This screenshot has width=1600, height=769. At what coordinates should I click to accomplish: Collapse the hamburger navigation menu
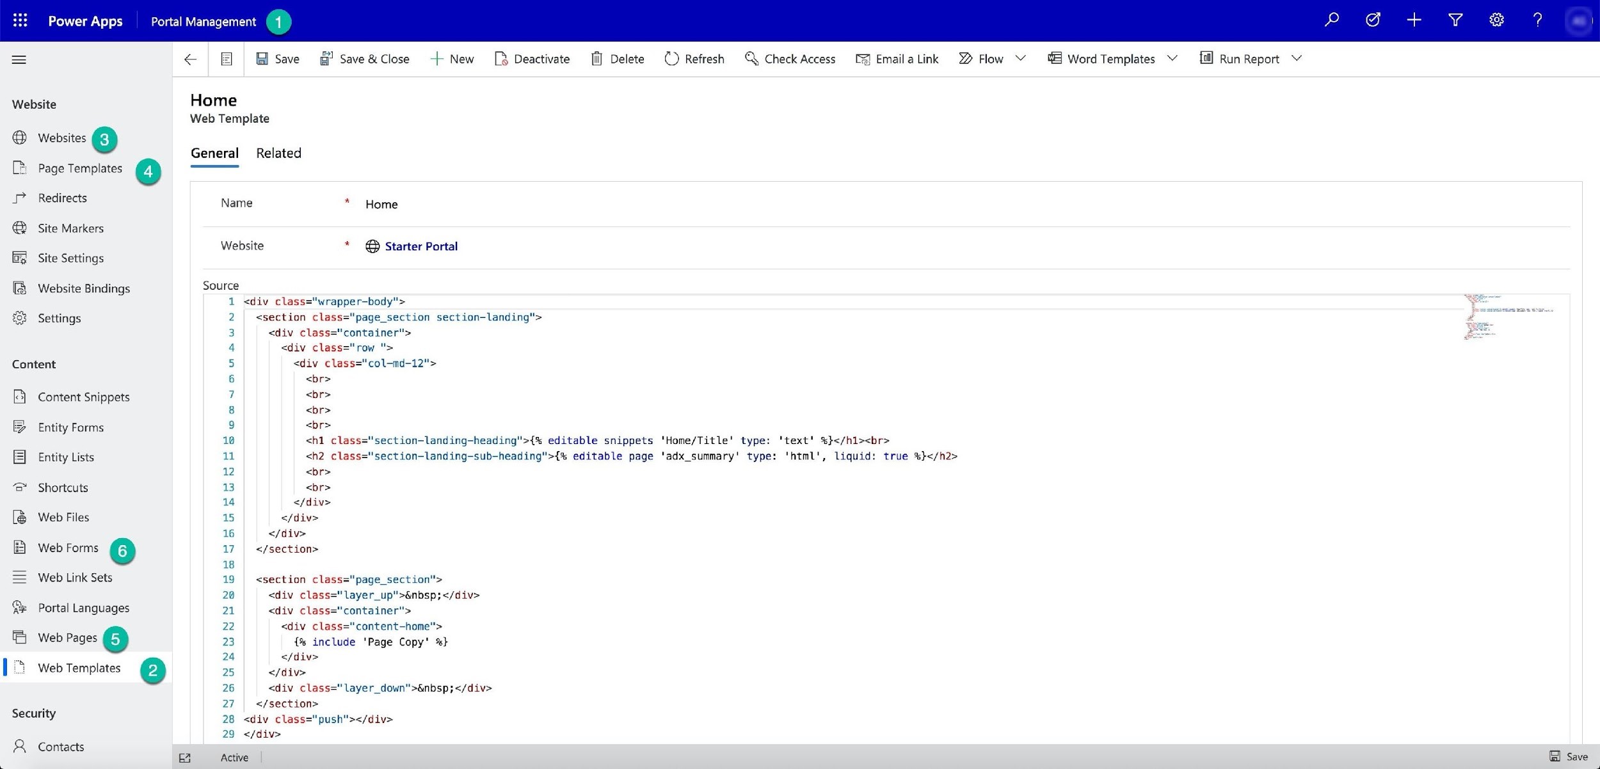point(19,59)
